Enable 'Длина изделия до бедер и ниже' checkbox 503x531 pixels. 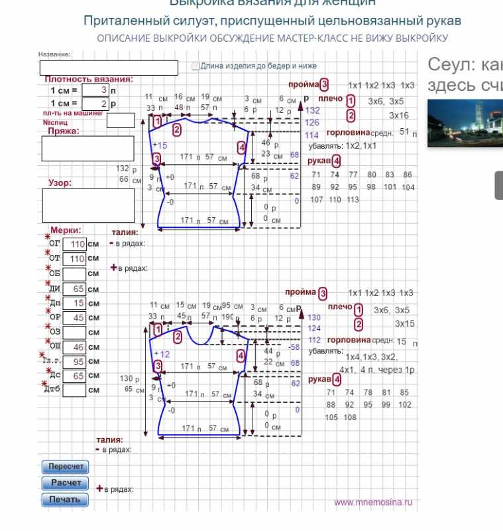tap(196, 66)
